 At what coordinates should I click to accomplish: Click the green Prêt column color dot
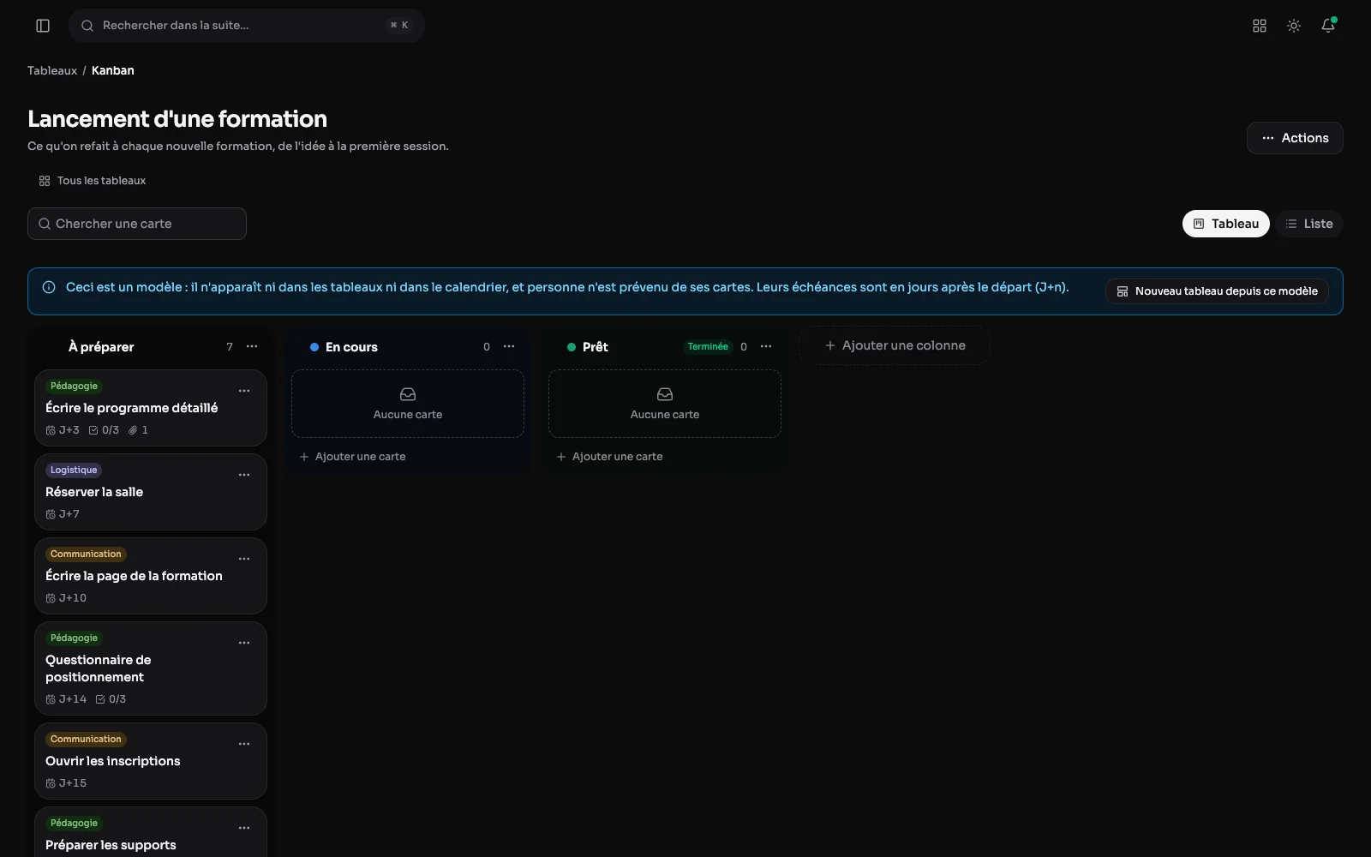(x=572, y=347)
